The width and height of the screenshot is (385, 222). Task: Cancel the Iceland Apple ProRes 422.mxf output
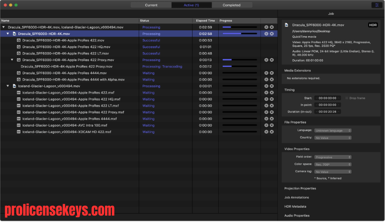[272, 93]
